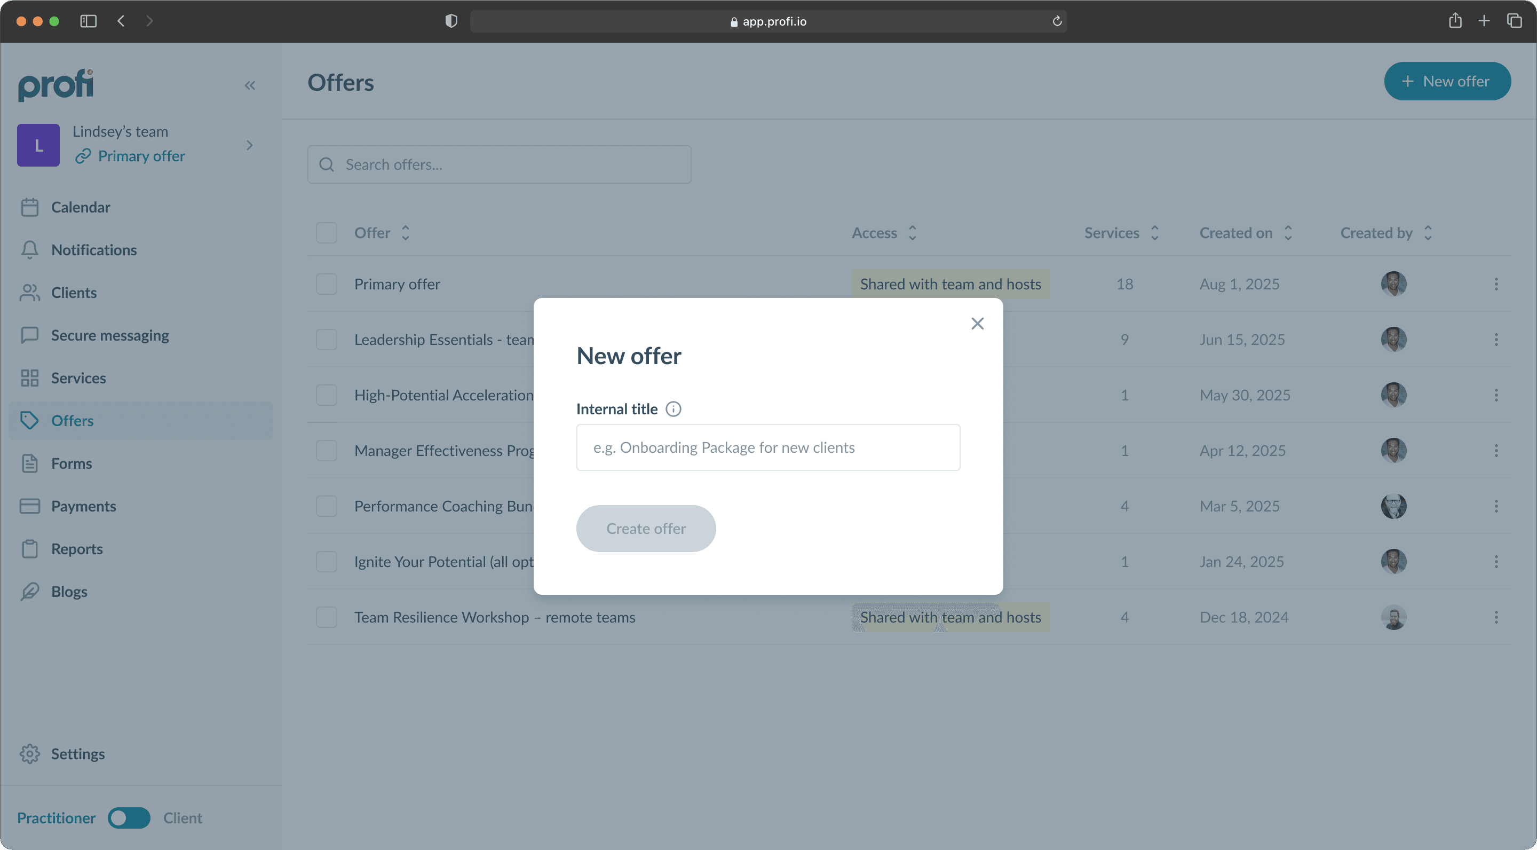
Task: Open Reports in sidebar menu
Action: coord(77,548)
